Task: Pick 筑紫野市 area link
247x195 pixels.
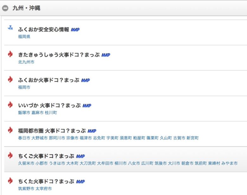Action: pyautogui.click(x=26, y=189)
